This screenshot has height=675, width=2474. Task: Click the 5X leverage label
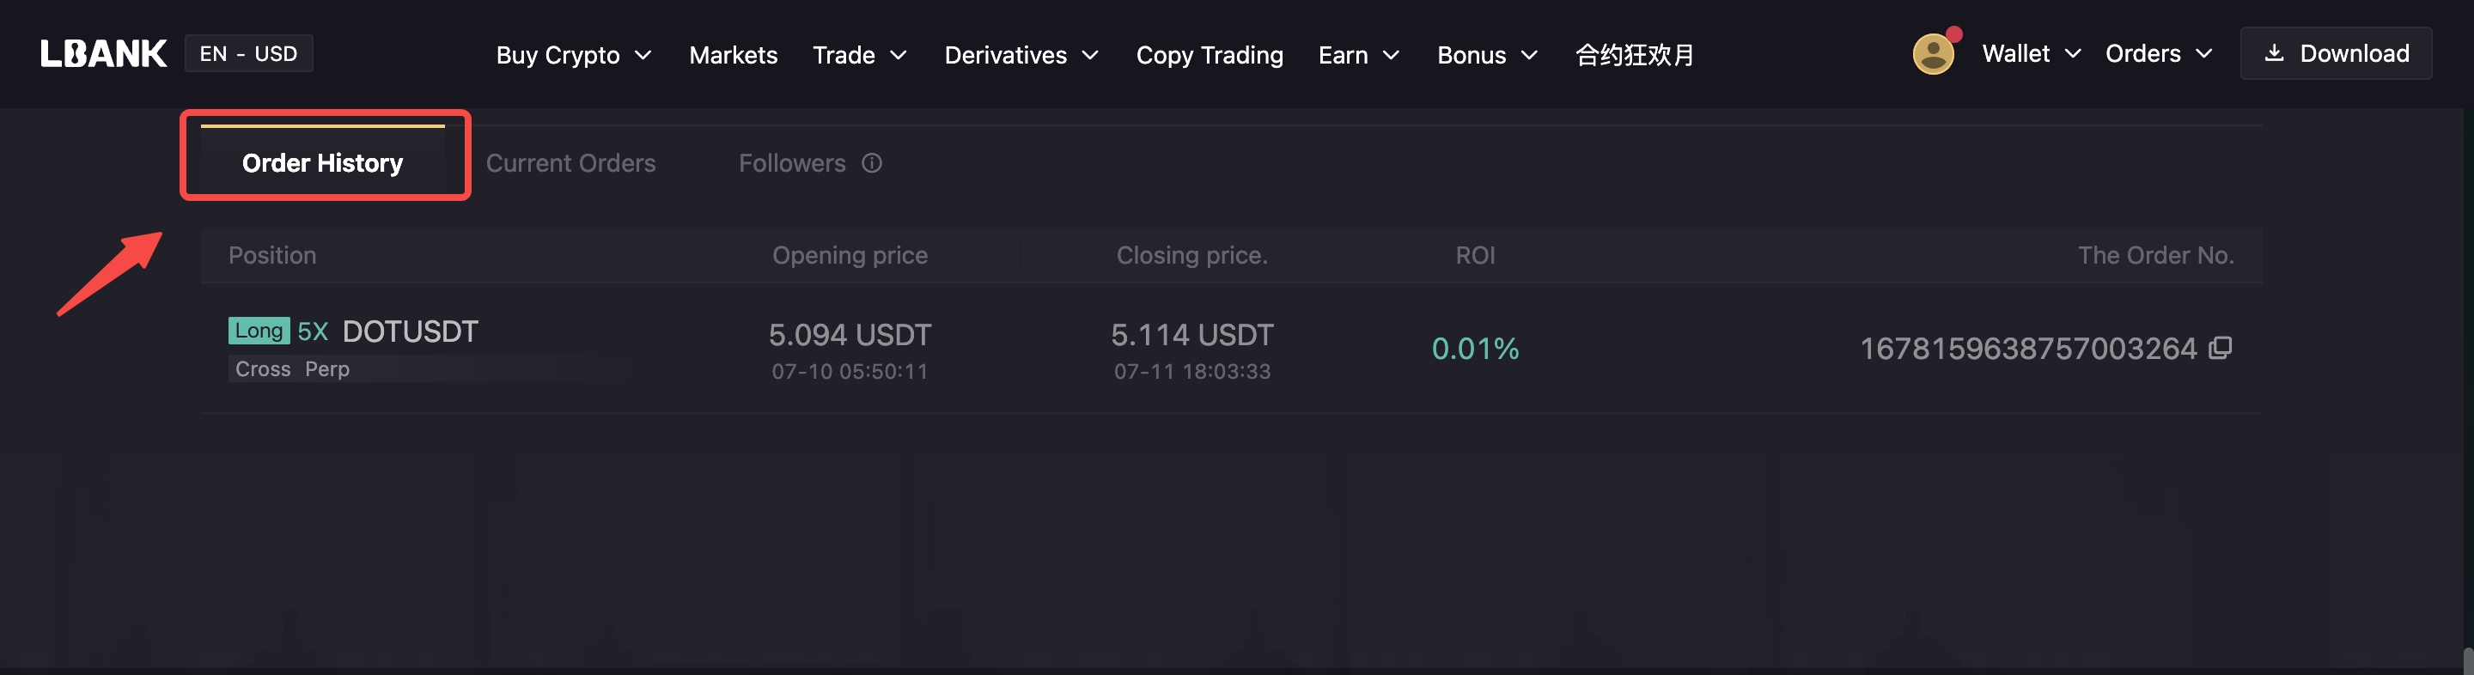click(x=313, y=331)
